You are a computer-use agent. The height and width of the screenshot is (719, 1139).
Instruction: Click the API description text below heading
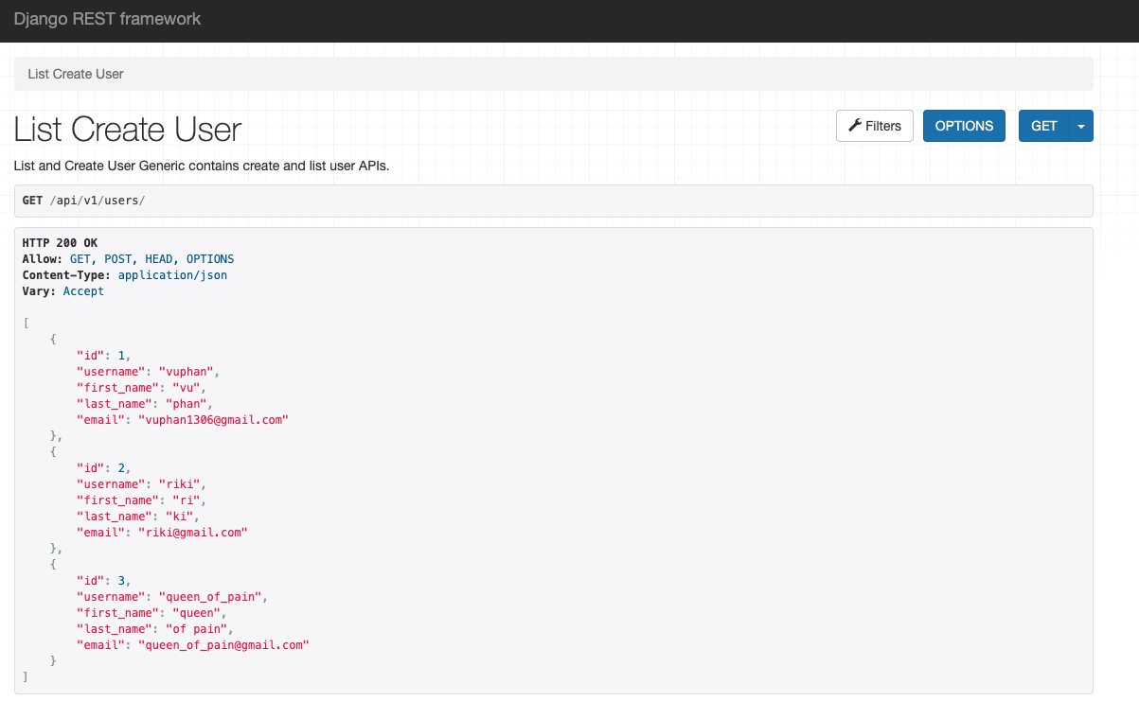[202, 167]
